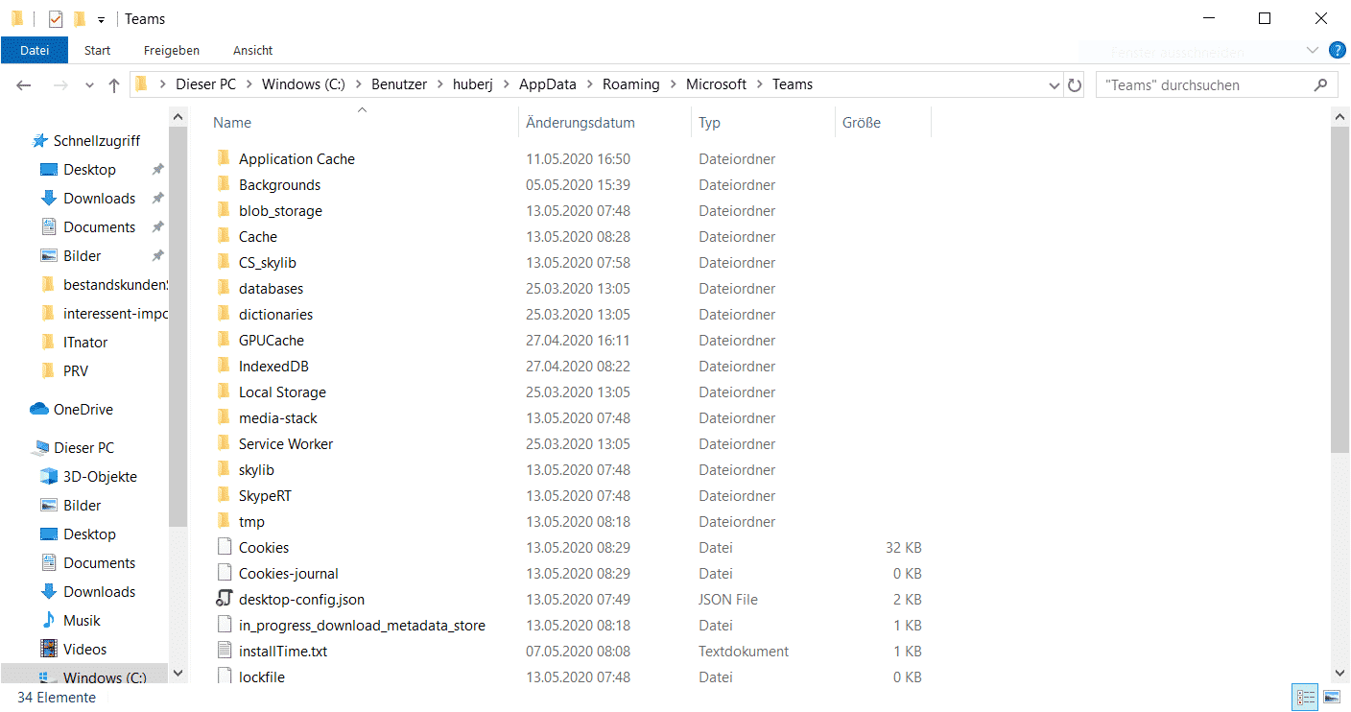Open the blue Help question mark icon
1351x712 pixels.
click(x=1337, y=50)
